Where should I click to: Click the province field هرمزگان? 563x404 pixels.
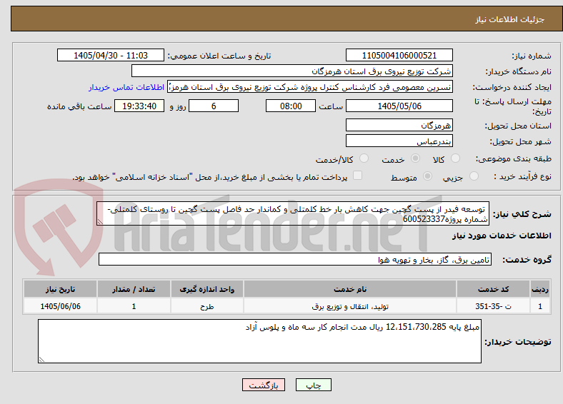click(x=399, y=125)
